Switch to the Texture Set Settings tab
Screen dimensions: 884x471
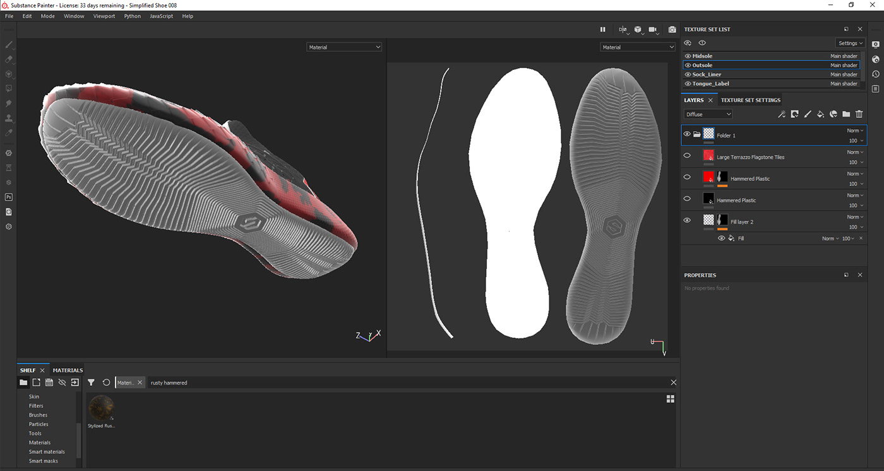[751, 100]
